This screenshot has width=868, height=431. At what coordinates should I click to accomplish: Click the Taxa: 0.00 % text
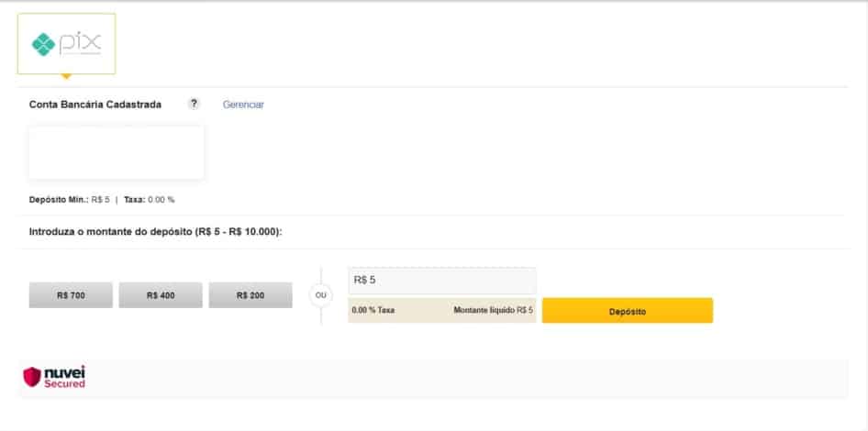149,200
